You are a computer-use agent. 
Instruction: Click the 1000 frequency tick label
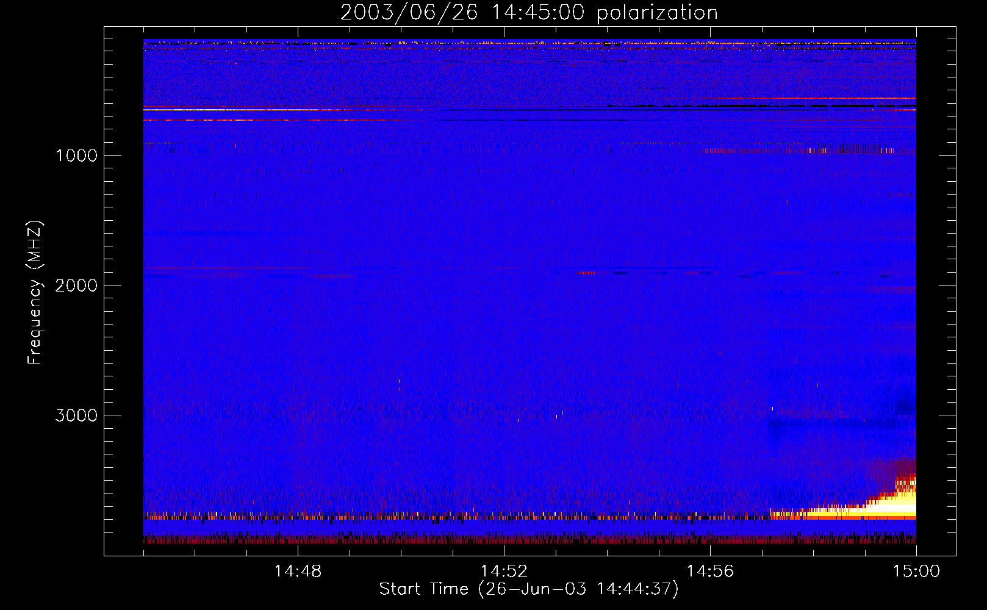[76, 156]
